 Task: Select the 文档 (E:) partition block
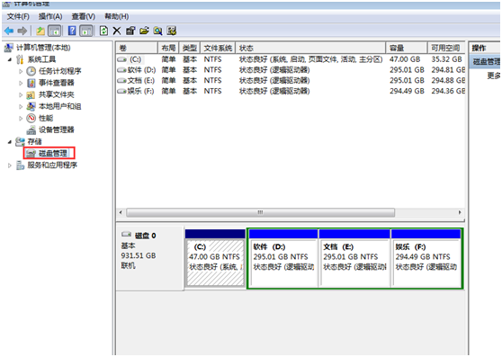354,258
